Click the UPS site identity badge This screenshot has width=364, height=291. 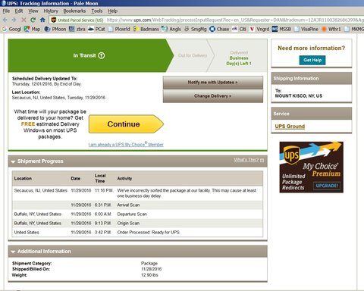tap(77, 20)
